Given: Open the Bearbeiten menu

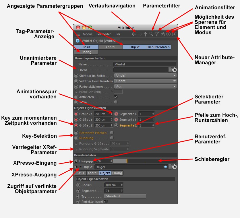Looking at the screenshot, I should click(104, 34).
